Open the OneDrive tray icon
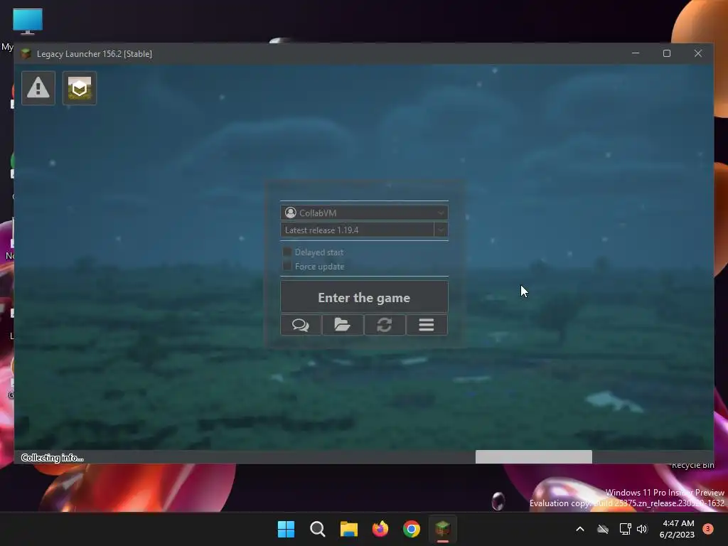This screenshot has width=728, height=546. [x=603, y=529]
